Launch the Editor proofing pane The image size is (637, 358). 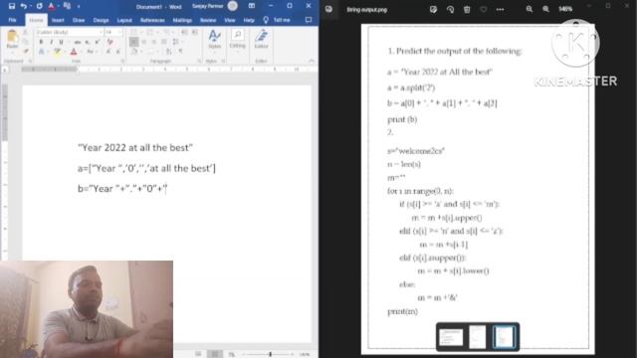click(x=261, y=40)
